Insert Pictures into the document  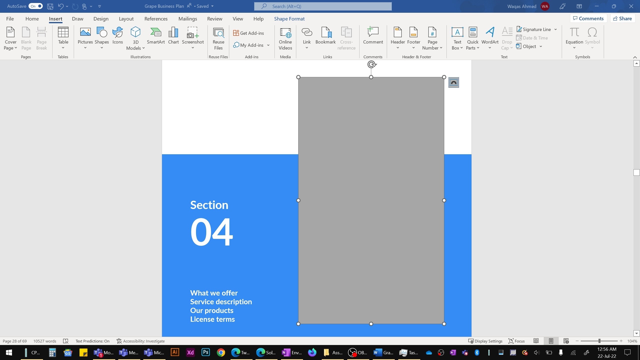(85, 38)
